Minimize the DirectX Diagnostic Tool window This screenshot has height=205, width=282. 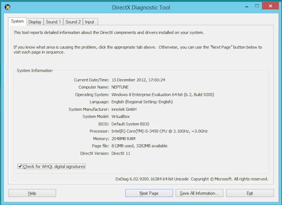(x=247, y=6)
